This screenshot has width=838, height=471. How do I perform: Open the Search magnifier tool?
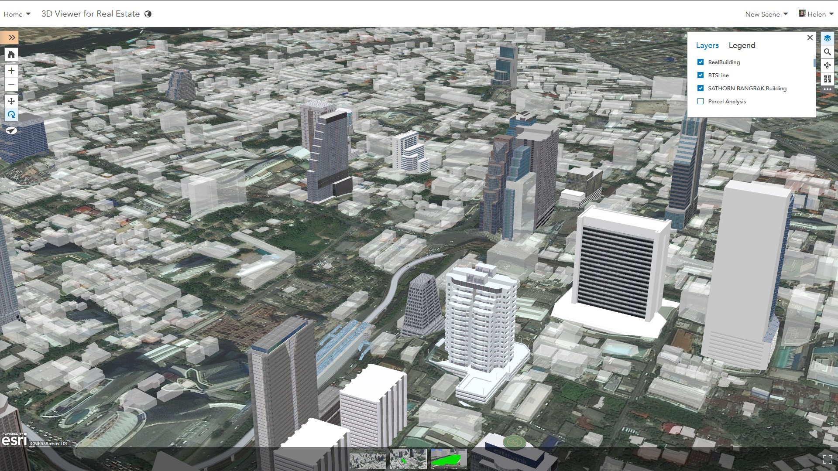[827, 52]
